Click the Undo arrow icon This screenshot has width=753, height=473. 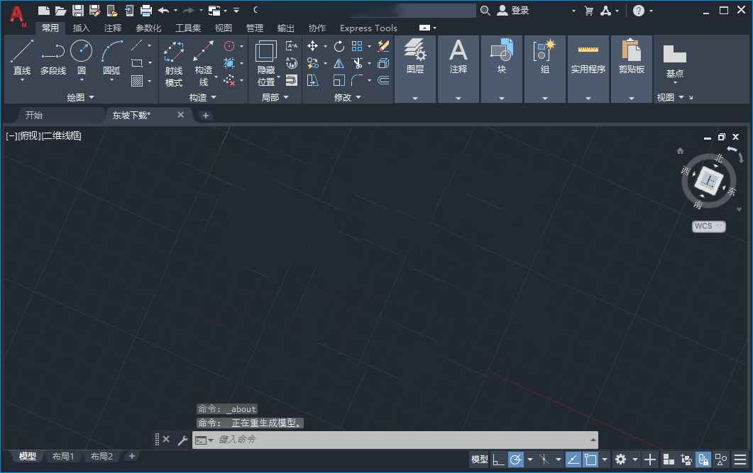click(x=163, y=10)
